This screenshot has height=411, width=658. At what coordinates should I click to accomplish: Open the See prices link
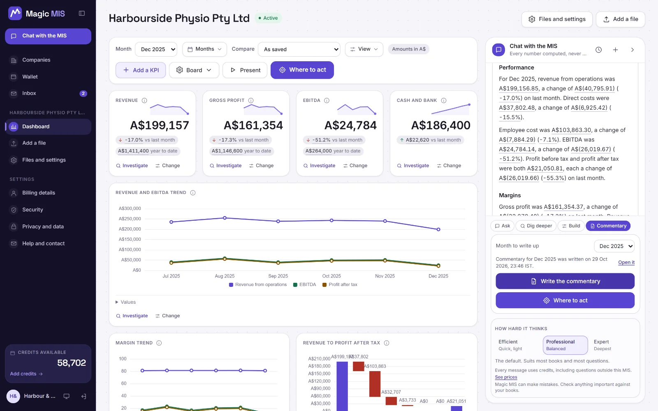(506, 377)
